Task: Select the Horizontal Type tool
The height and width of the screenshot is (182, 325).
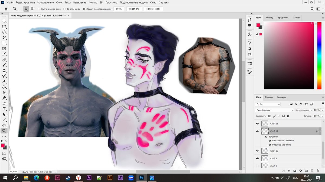Action: click(4, 109)
